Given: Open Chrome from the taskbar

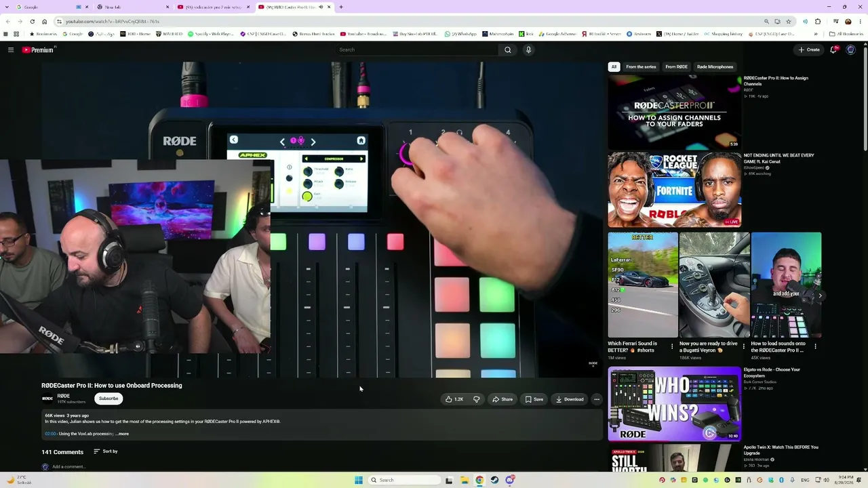Looking at the screenshot, I should 479,480.
